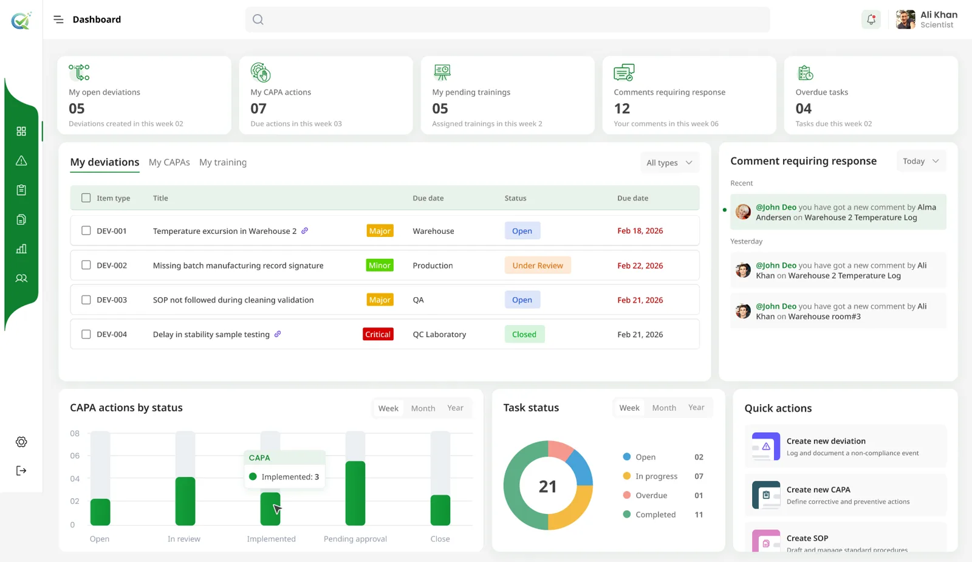The width and height of the screenshot is (972, 562).
Task: Open the settings gear in sidebar
Action: coord(21,442)
